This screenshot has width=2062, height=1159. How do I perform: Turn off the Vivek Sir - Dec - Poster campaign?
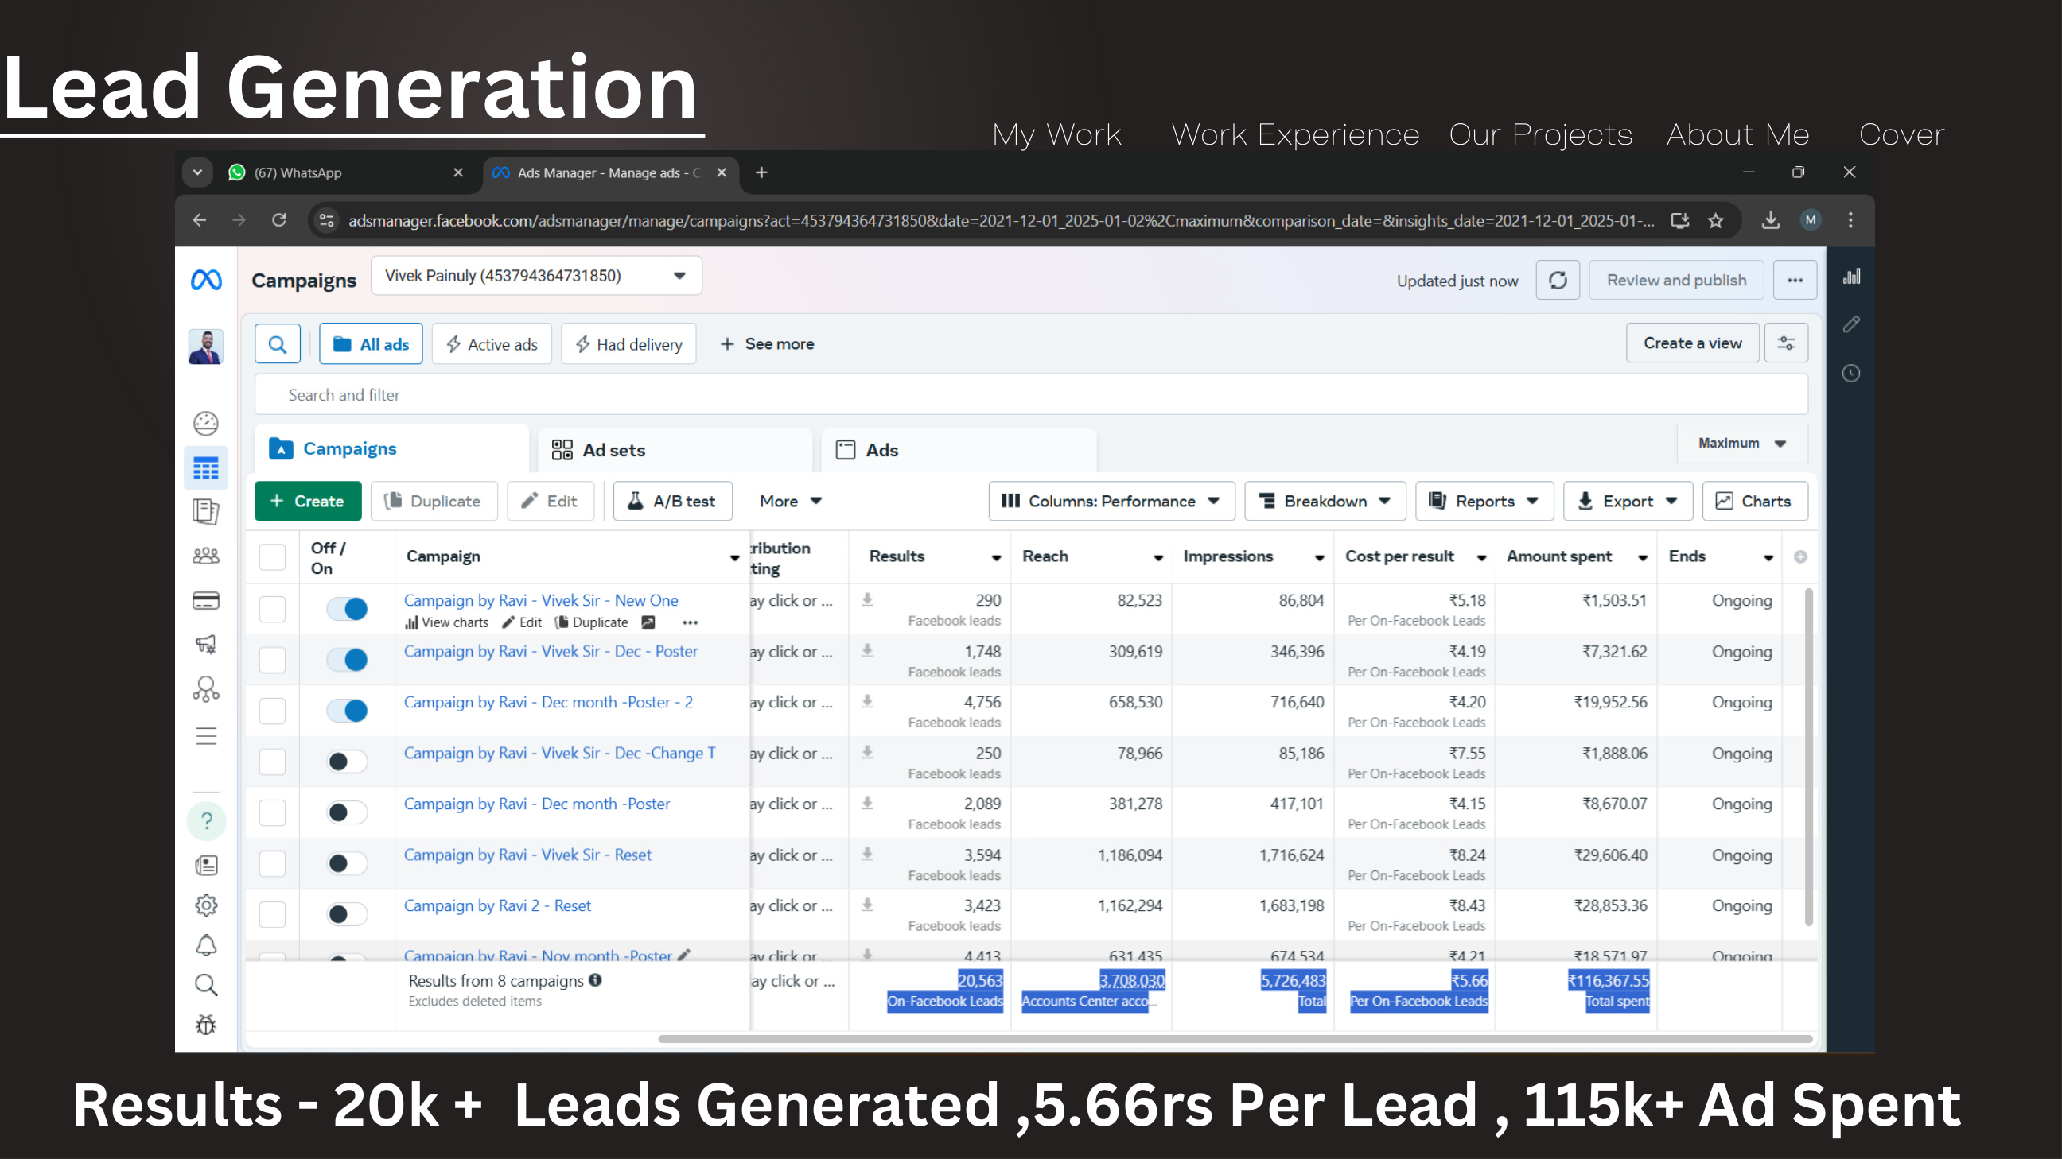tap(348, 660)
